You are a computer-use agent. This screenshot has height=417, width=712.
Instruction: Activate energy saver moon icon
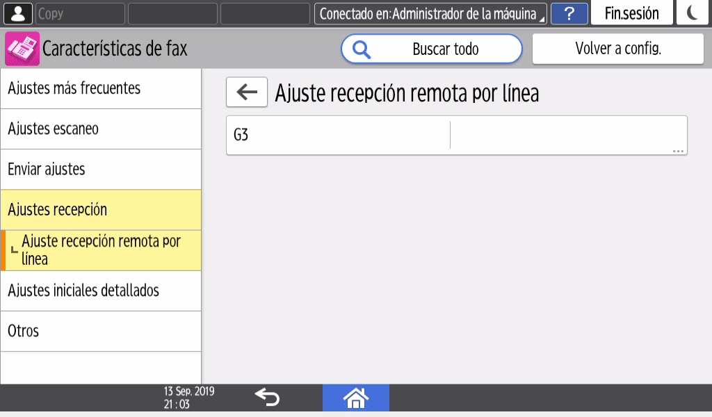(x=692, y=13)
